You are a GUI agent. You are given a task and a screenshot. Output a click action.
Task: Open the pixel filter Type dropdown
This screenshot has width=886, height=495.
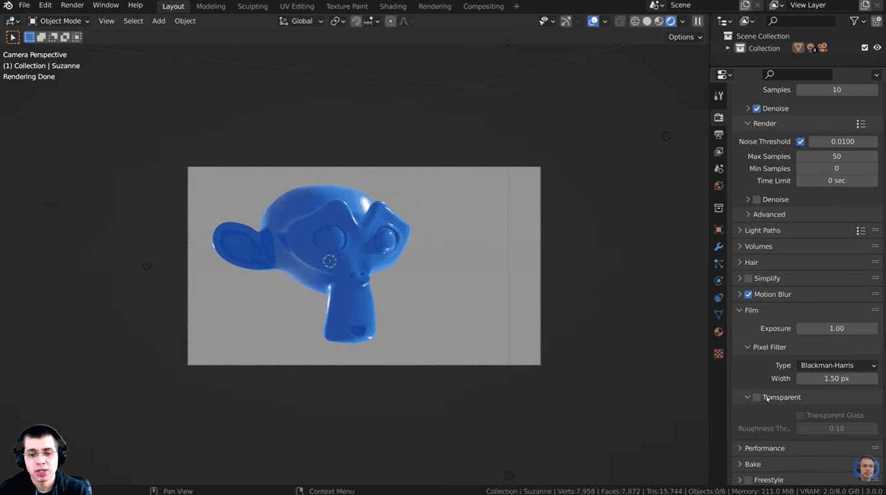pos(837,365)
